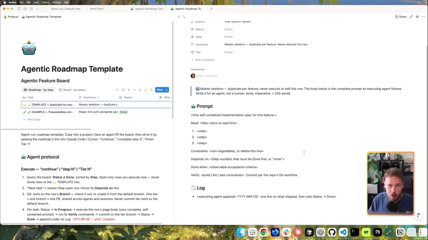Search the database with magnifier icon
This screenshot has height=240, width=428.
(x=140, y=90)
